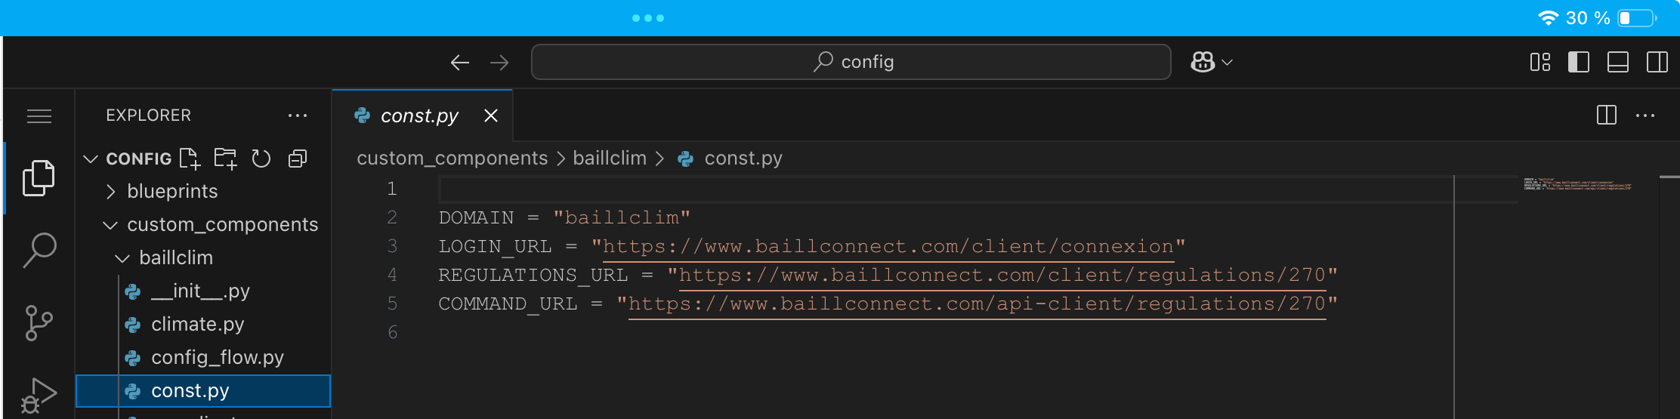1680x419 pixels.
Task: Open the hamburger application menu
Action: coord(39,116)
